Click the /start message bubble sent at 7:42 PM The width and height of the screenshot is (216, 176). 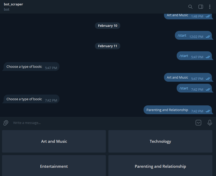(184, 88)
